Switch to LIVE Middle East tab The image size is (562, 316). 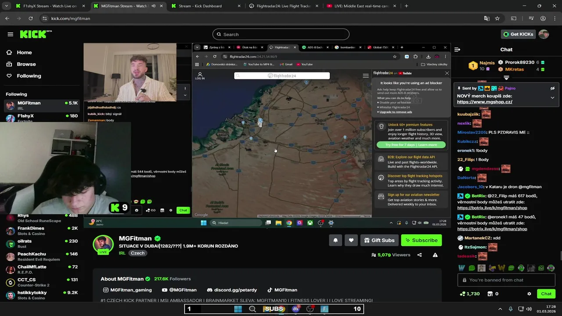coord(362,6)
